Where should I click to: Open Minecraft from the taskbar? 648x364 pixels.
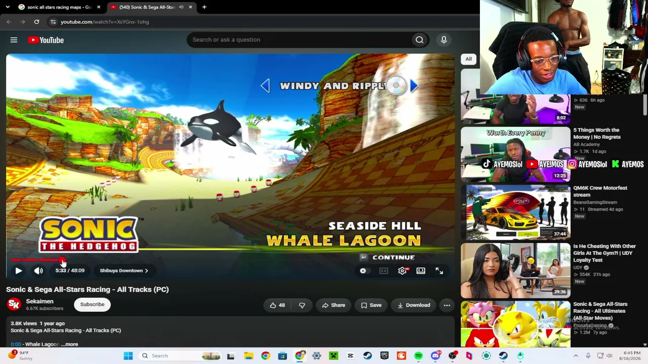pyautogui.click(x=333, y=356)
